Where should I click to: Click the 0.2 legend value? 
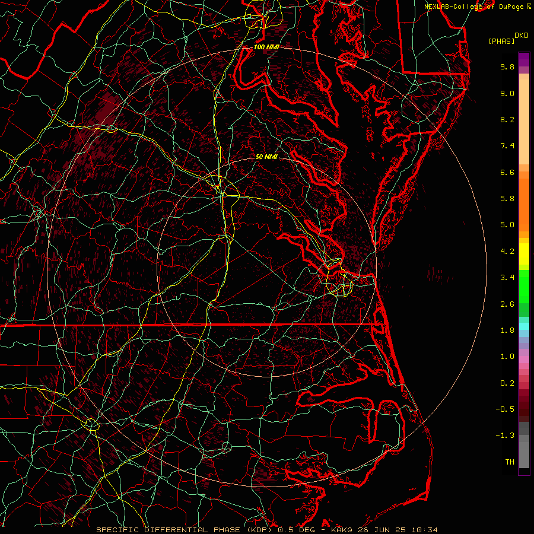click(507, 383)
